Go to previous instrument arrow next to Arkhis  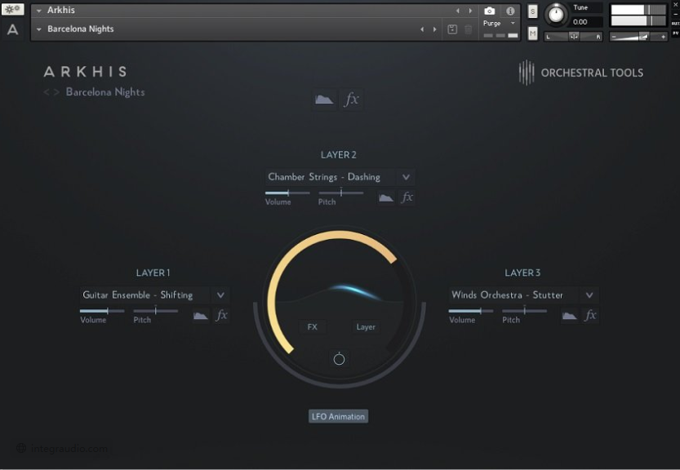pos(457,11)
